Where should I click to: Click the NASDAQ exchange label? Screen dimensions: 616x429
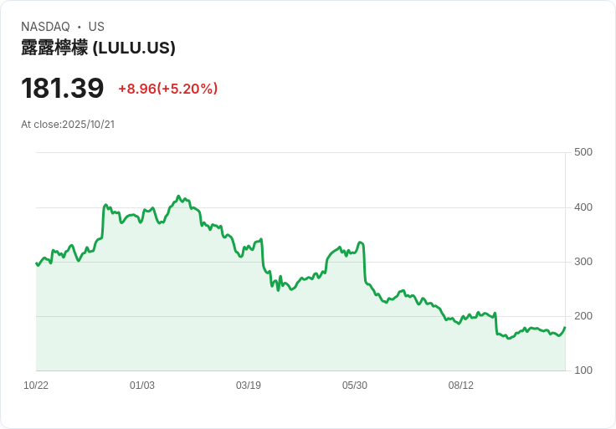tap(45, 27)
